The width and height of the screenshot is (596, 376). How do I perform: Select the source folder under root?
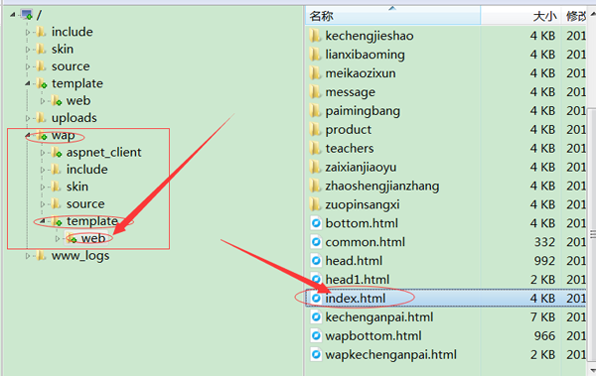(71, 66)
